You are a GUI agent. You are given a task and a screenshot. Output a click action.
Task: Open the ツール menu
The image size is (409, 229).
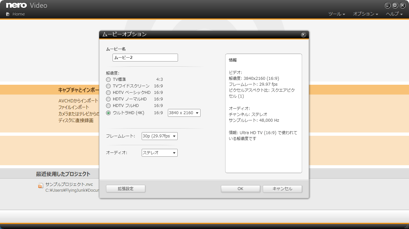pyautogui.click(x=337, y=14)
